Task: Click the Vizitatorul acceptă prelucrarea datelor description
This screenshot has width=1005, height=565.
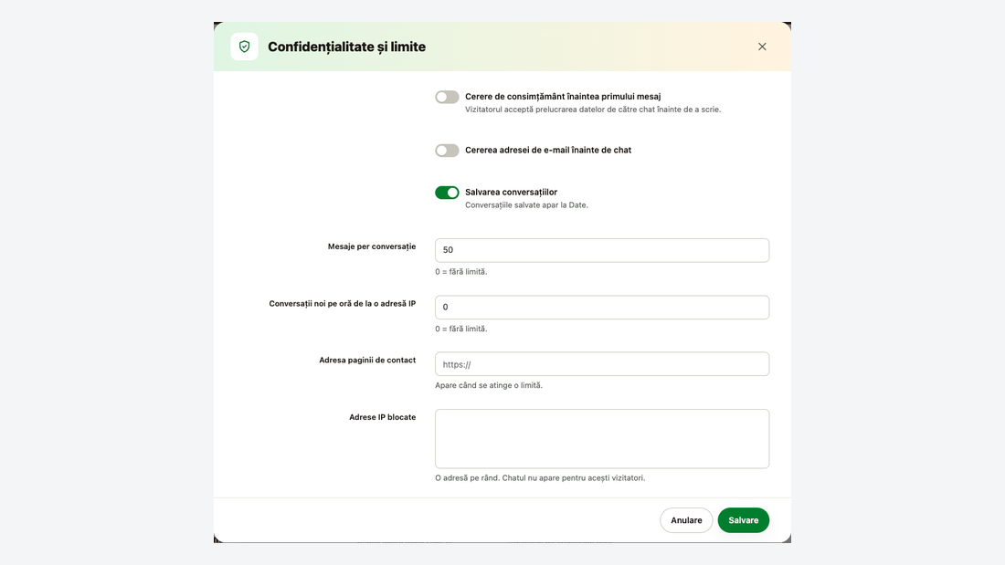Action: (593, 110)
